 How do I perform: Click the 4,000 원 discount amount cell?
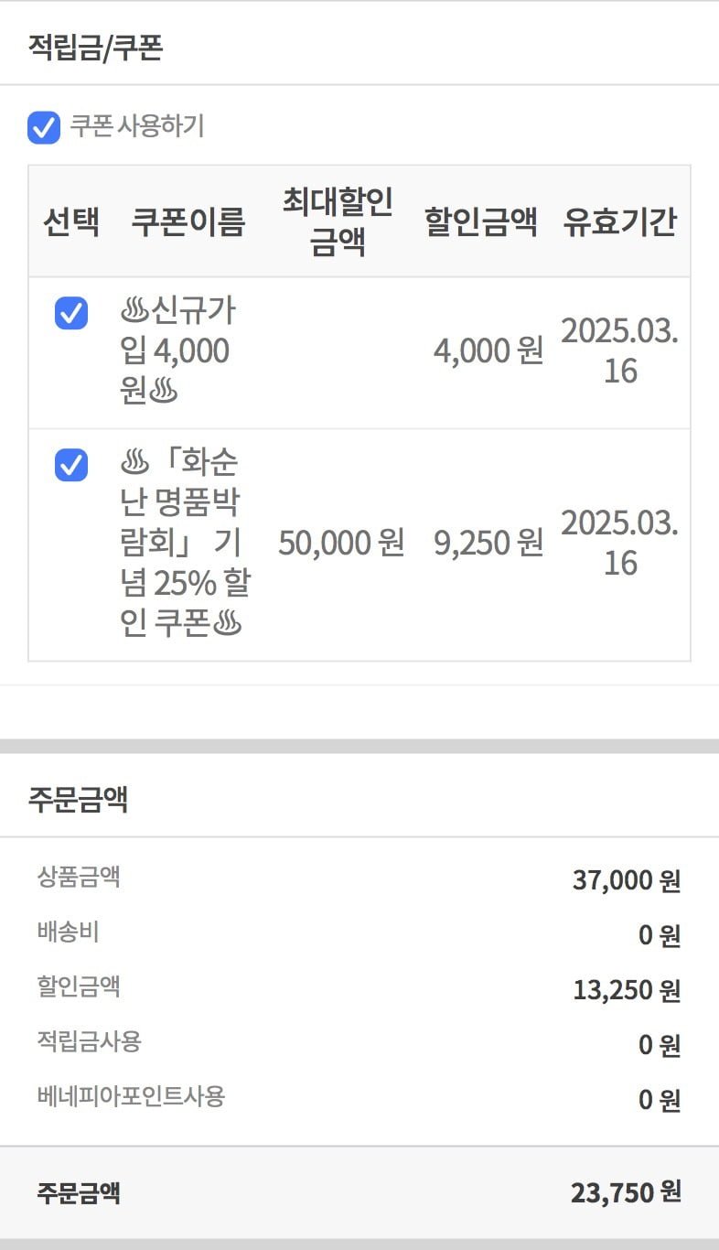point(488,351)
